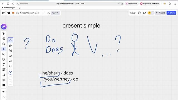Select the comment tool
This screenshot has width=178, height=100.
tap(4, 44)
